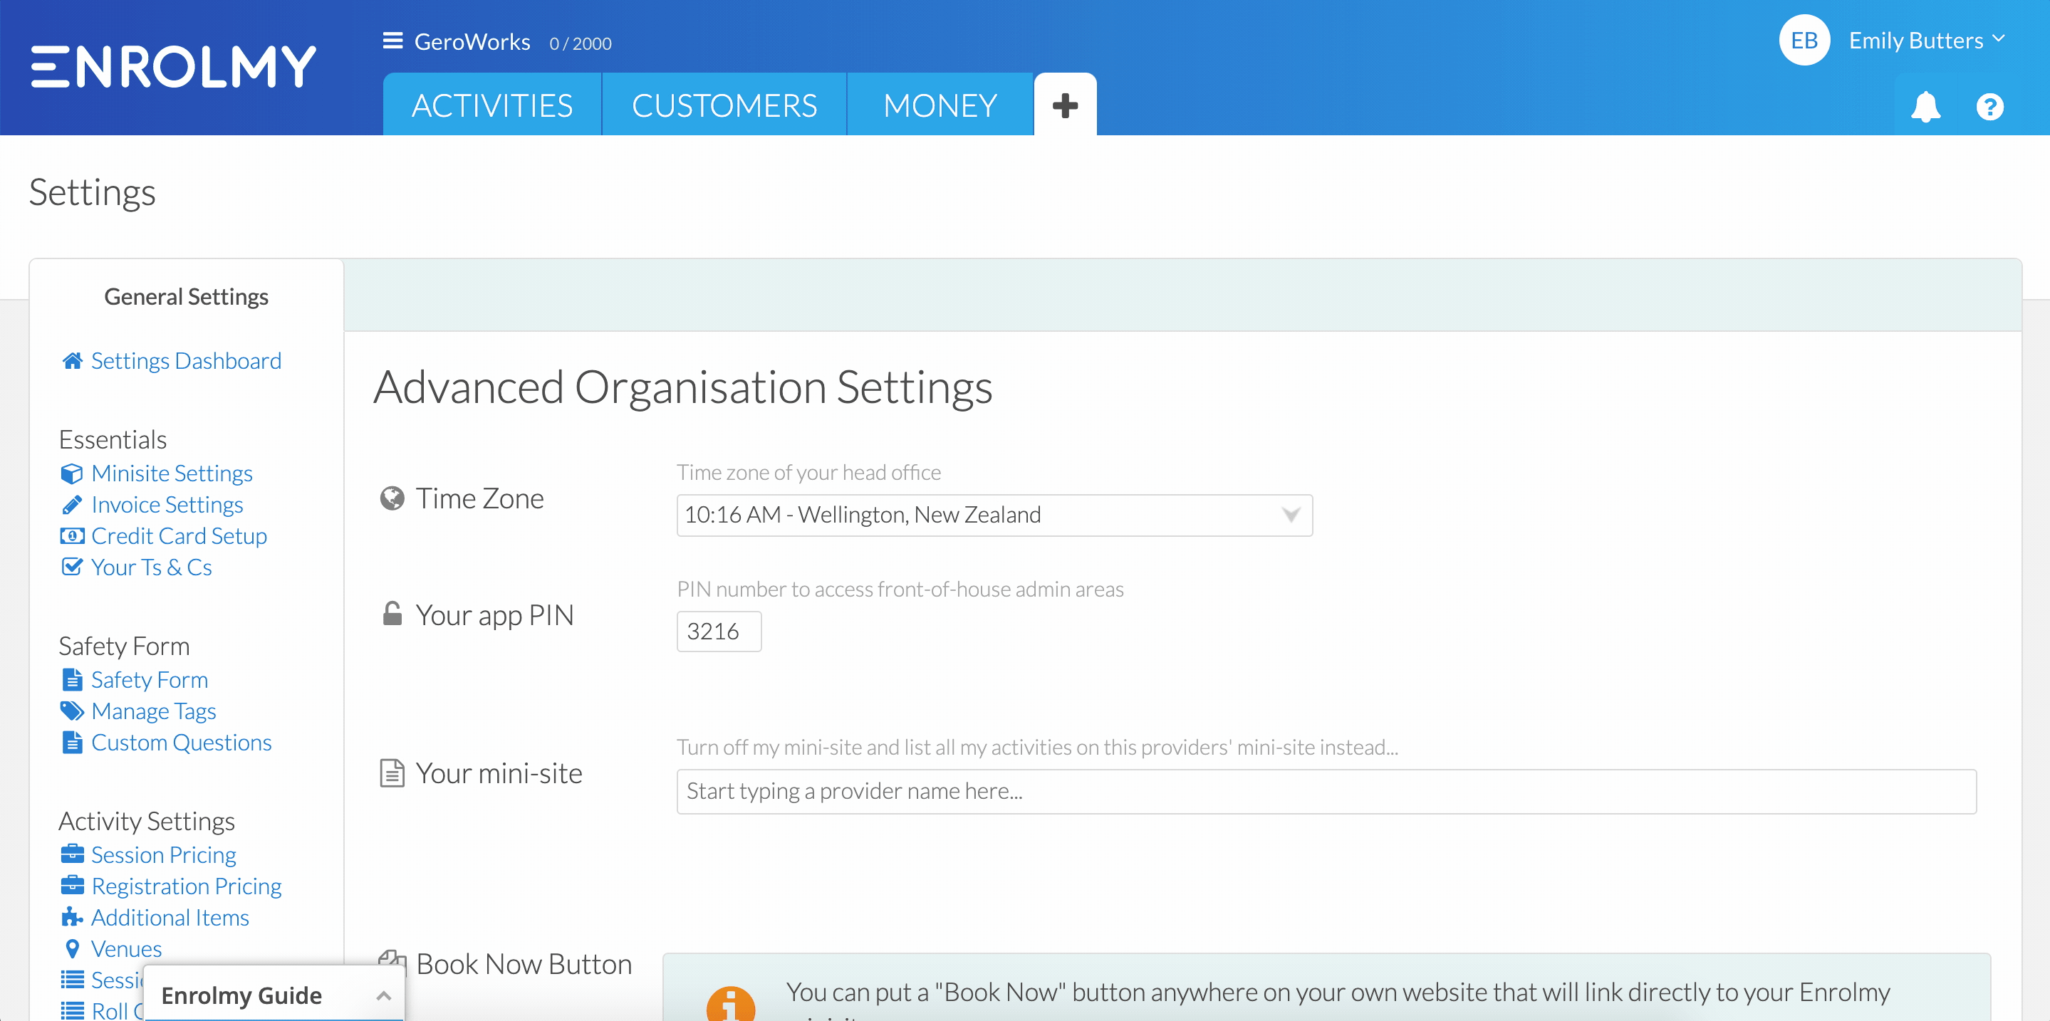The height and width of the screenshot is (1021, 2050).
Task: Go to Settings Dashboard
Action: (186, 361)
